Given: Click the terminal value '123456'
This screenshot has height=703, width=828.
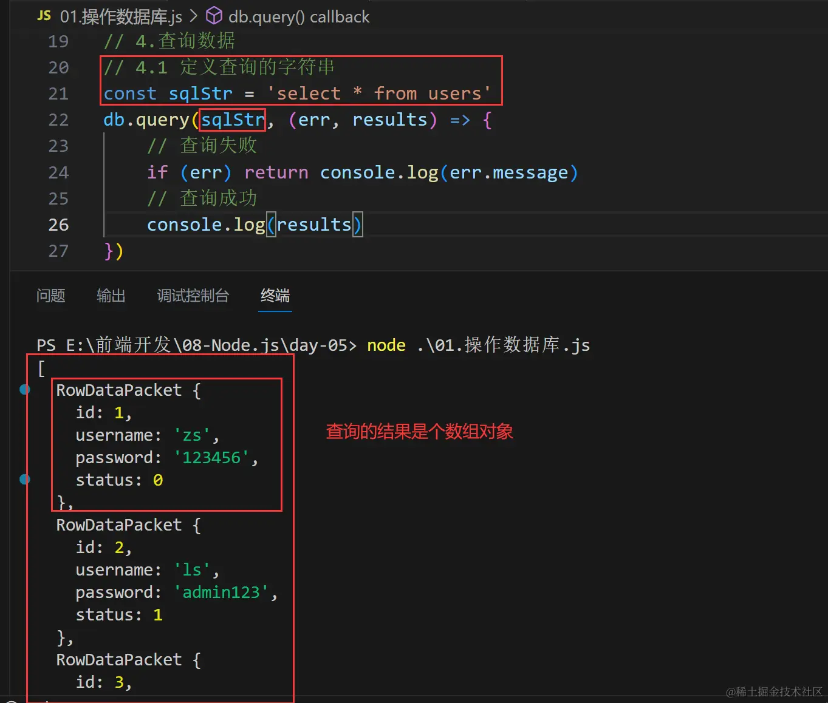Looking at the screenshot, I should [211, 458].
